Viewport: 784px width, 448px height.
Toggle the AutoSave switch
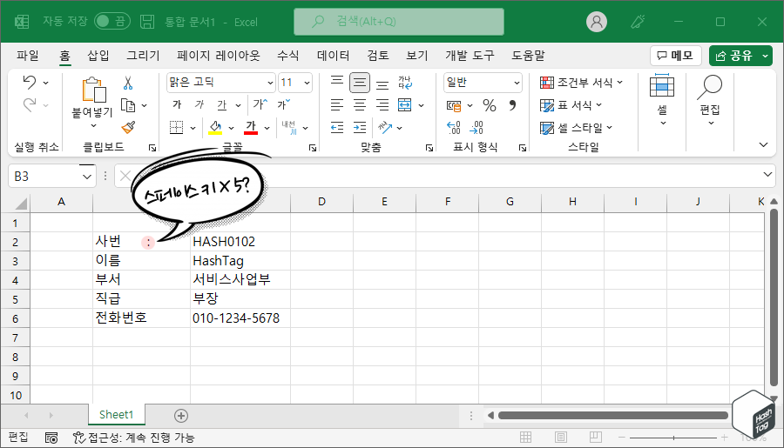[x=112, y=21]
